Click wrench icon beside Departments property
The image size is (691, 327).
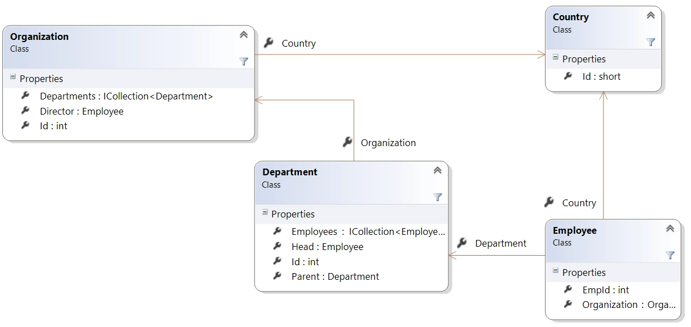click(25, 96)
